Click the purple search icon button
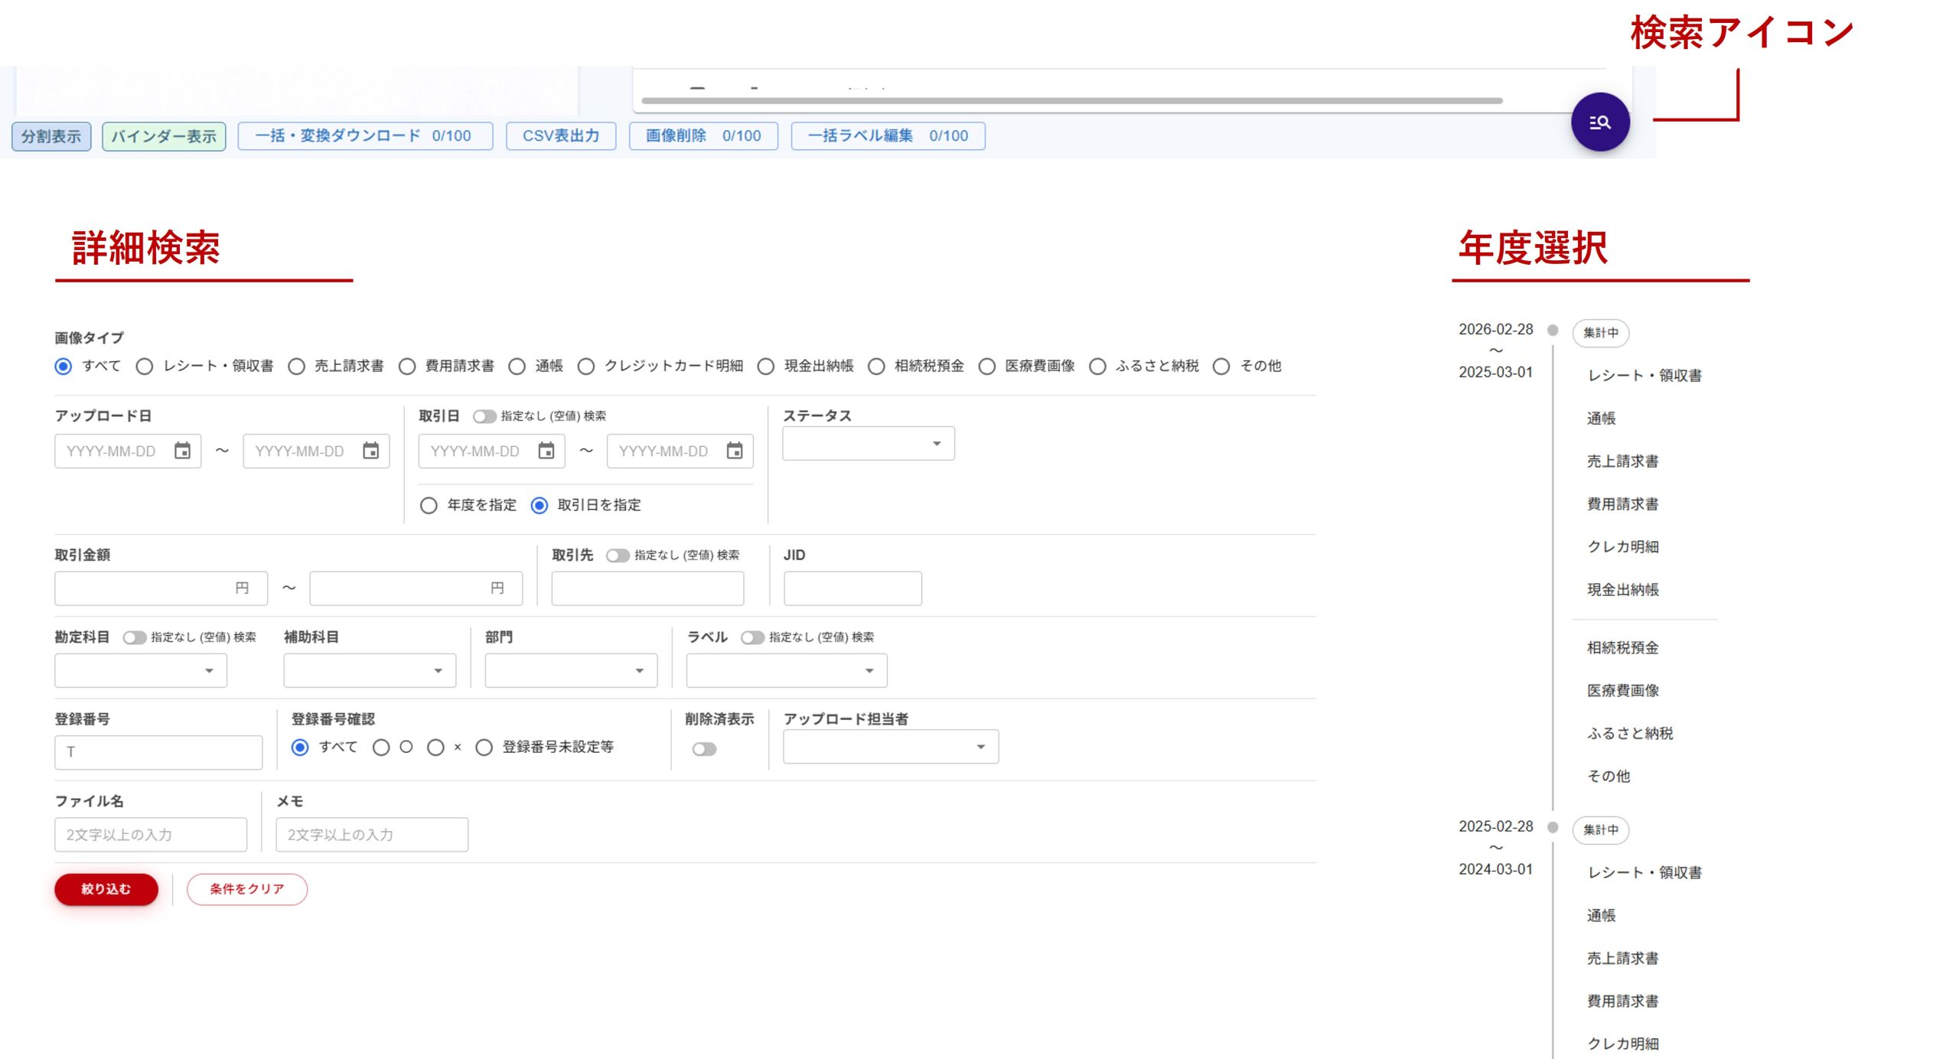 point(1599,122)
